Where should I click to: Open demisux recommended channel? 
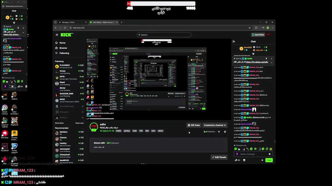[69, 133]
